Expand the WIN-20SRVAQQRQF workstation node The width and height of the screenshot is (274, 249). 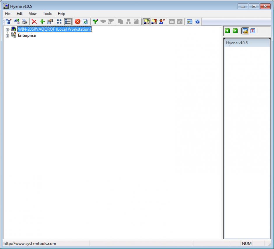tap(7, 30)
